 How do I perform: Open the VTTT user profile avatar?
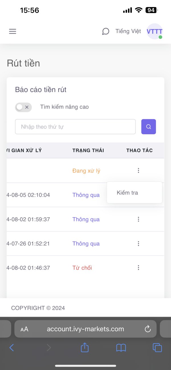154,31
